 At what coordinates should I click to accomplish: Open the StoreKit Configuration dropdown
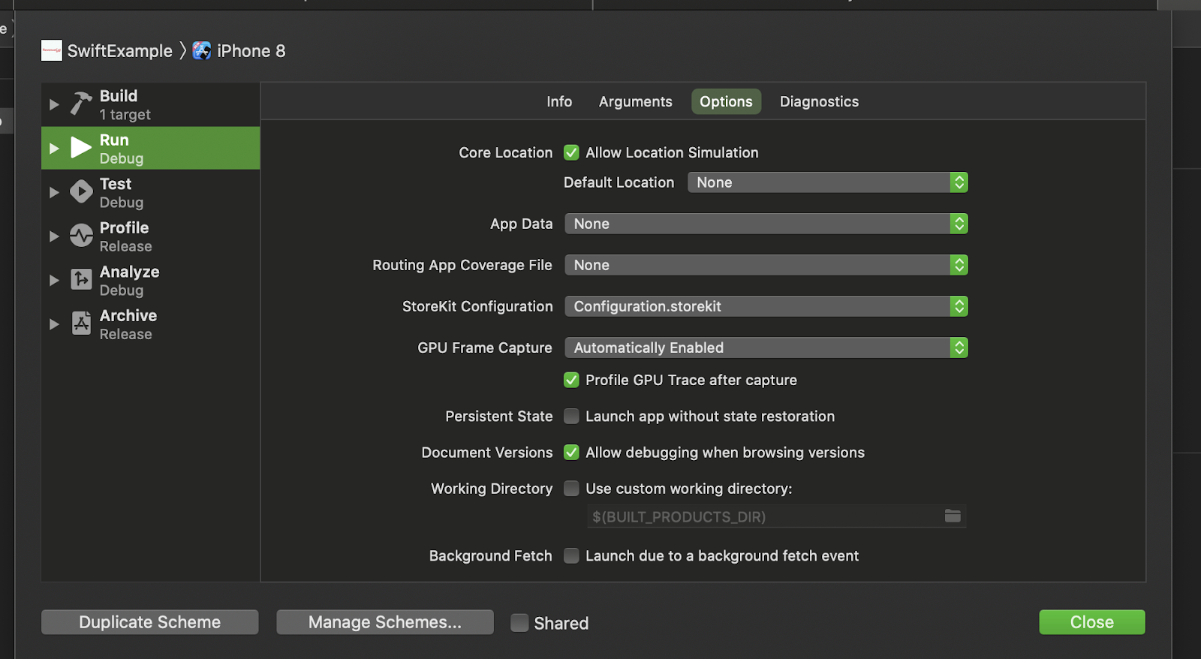pyautogui.click(x=766, y=306)
